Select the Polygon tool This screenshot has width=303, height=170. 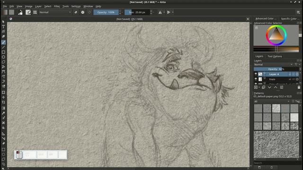coord(3,62)
